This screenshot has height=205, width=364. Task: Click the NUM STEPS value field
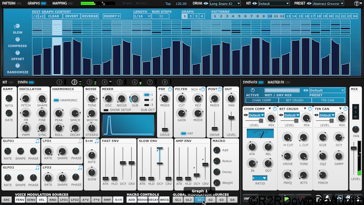point(161,16)
